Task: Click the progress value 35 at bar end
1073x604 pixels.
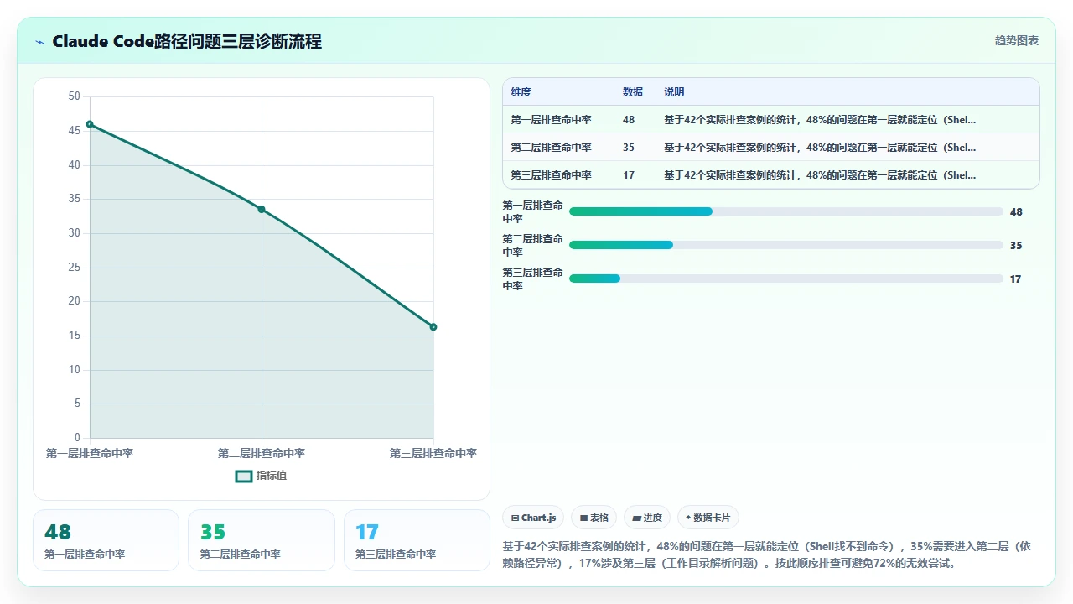Action: point(1016,246)
